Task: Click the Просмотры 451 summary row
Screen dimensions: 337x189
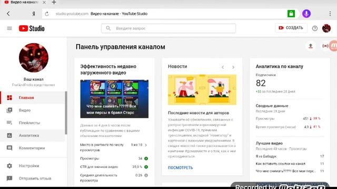Action: (288, 119)
